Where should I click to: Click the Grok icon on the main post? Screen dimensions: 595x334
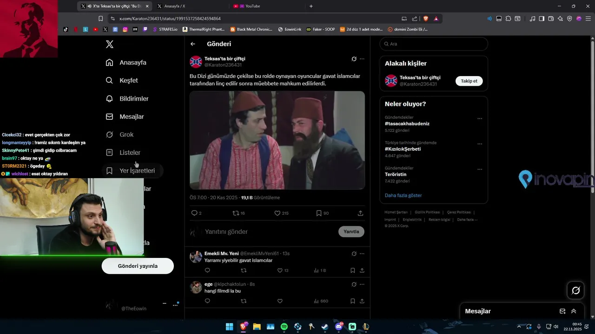pyautogui.click(x=354, y=59)
